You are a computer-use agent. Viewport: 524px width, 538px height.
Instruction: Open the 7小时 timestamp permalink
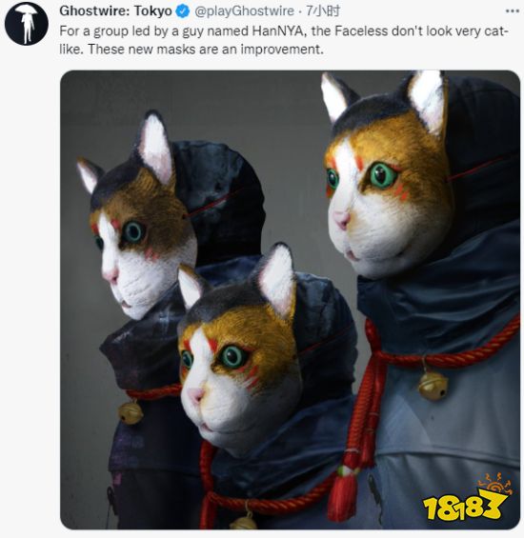click(322, 11)
